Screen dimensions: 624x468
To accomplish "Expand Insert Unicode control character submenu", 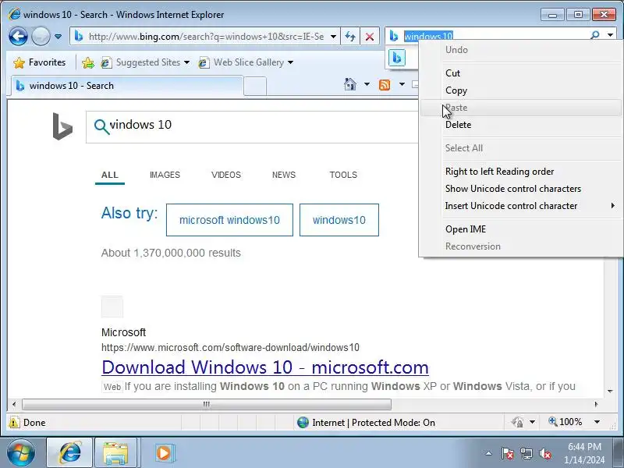I will (x=521, y=206).
